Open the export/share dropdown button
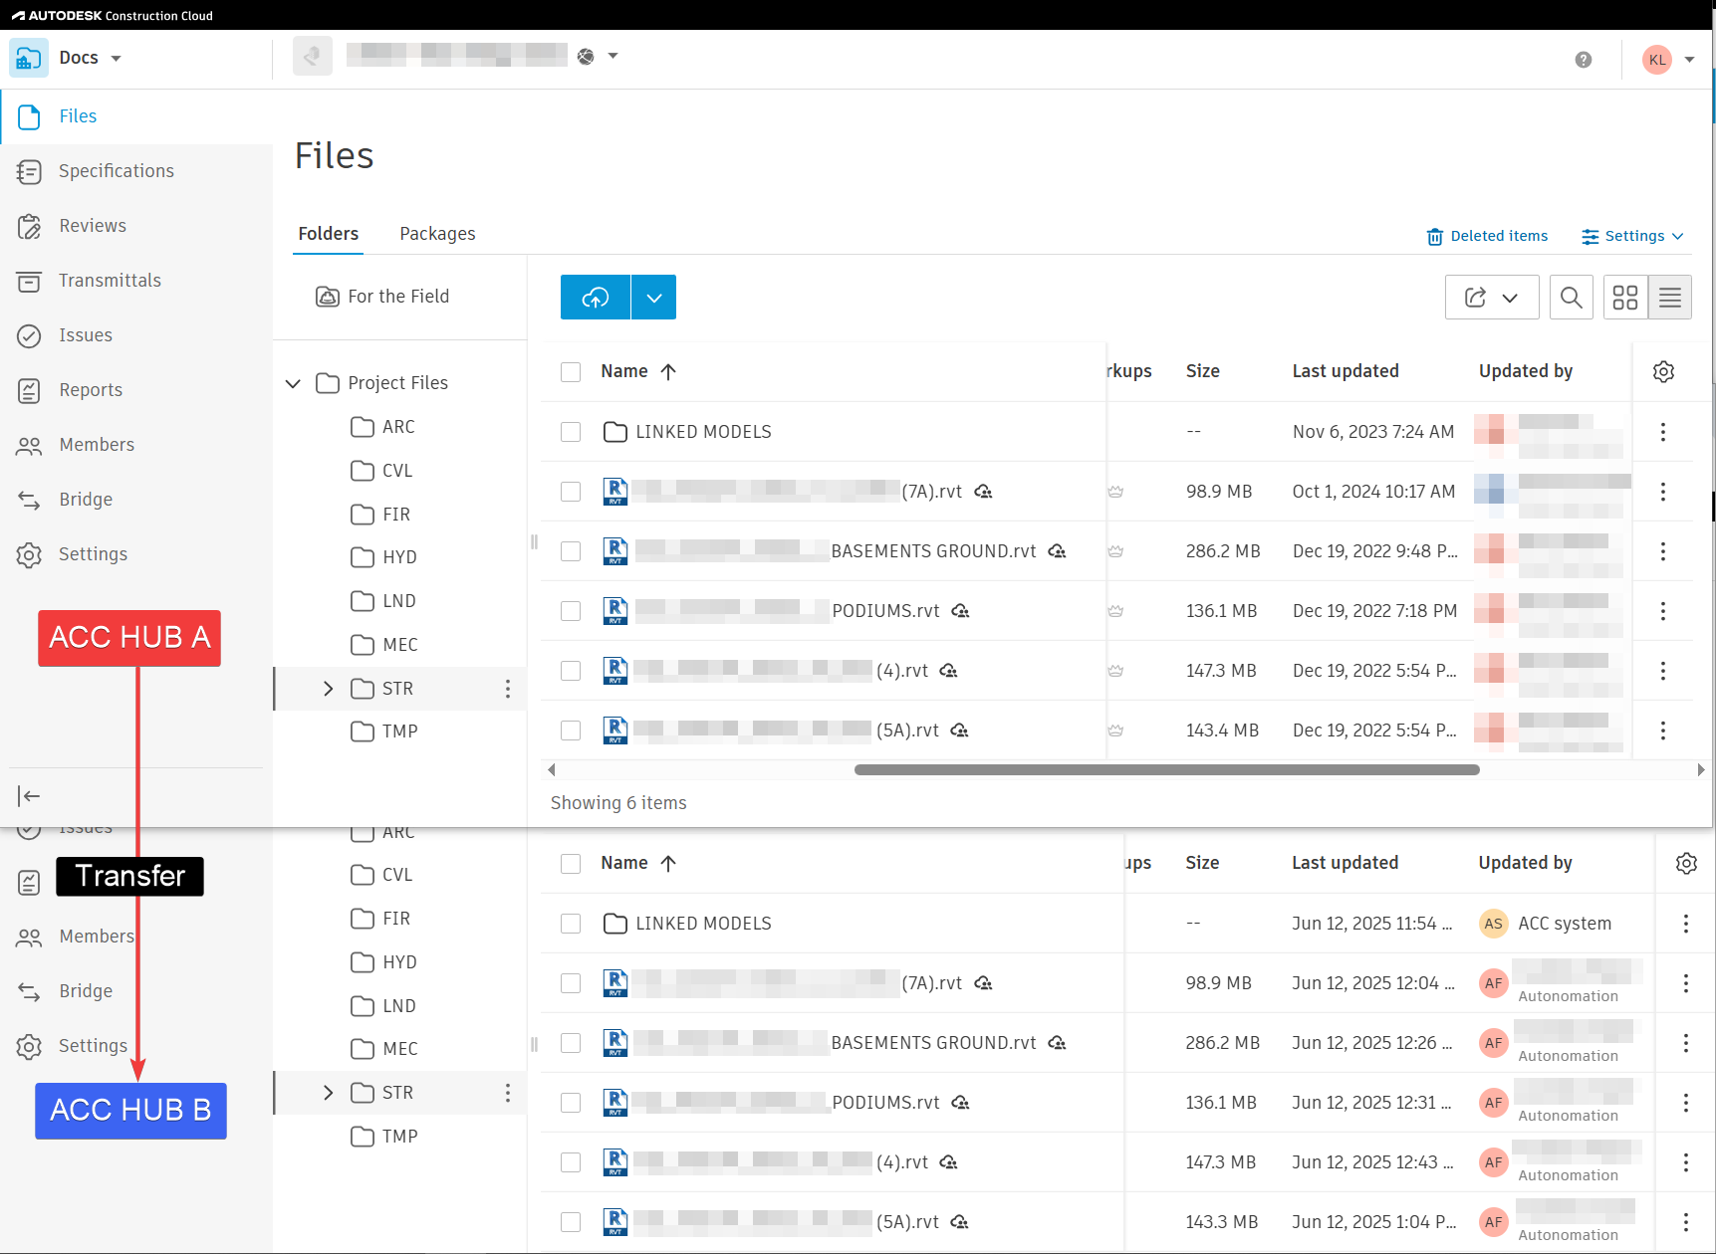This screenshot has height=1254, width=1716. (1492, 298)
